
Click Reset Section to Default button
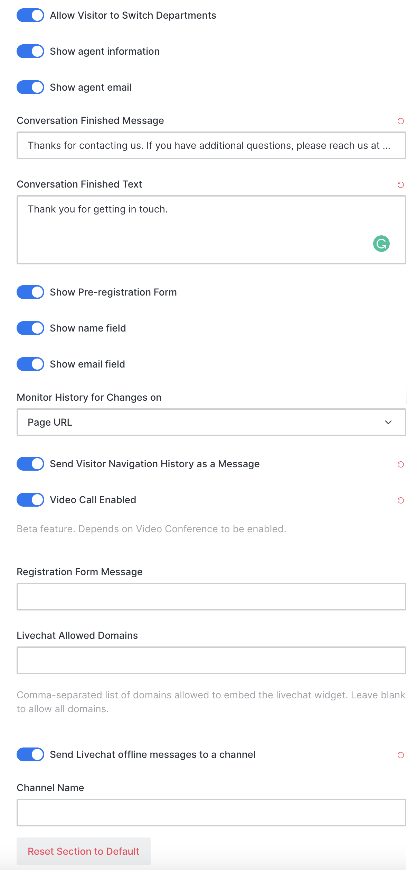(84, 851)
